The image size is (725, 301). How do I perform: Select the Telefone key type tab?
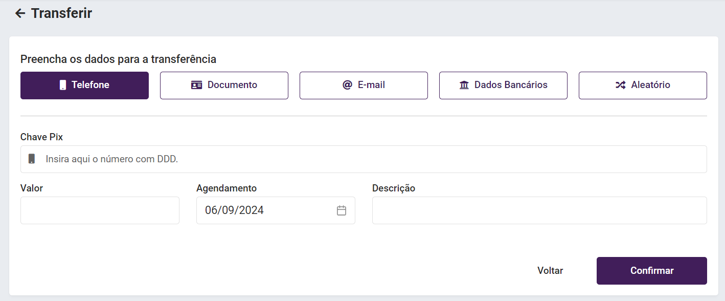pos(84,85)
